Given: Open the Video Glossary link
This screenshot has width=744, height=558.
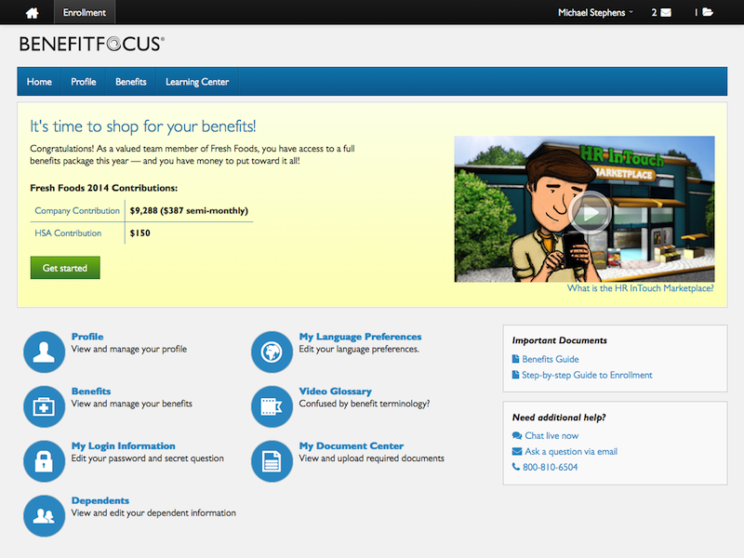Looking at the screenshot, I should [336, 391].
